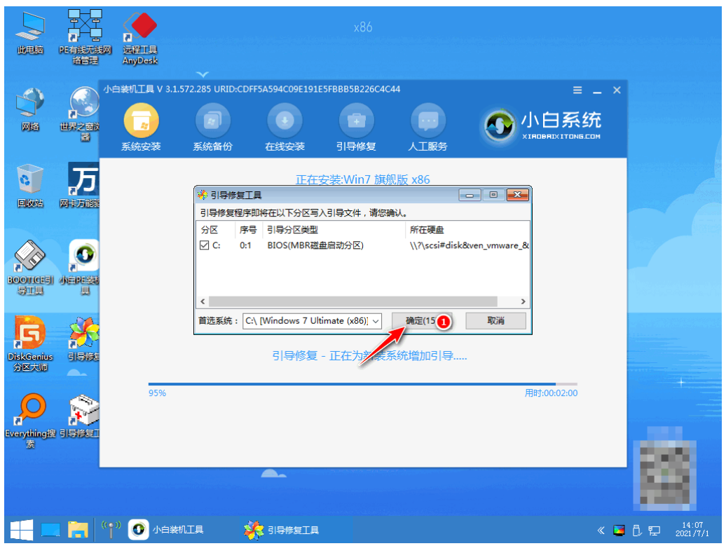Cancel the boot repair with 取消
Viewport: 726px width, 546px height.
click(x=496, y=321)
